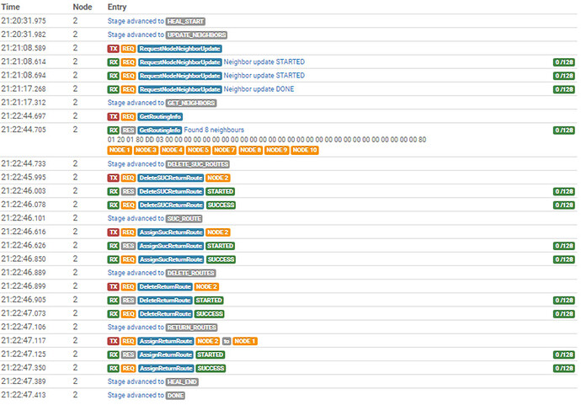Click the Found 8 neighbours text

pos(214,130)
